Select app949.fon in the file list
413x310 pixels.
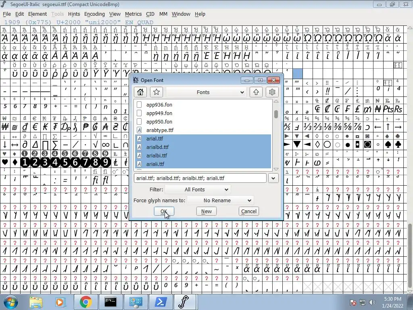point(203,113)
